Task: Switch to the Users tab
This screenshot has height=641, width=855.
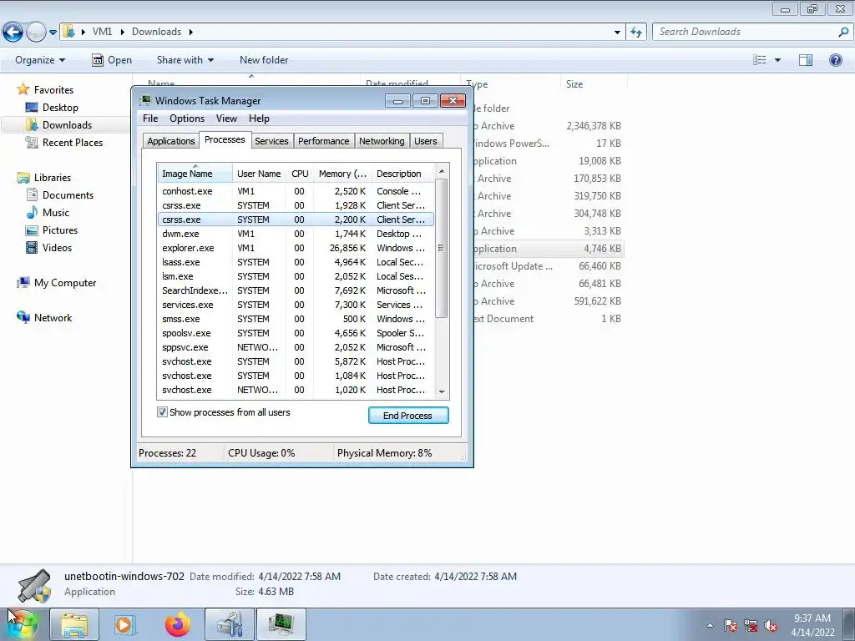Action: point(425,140)
